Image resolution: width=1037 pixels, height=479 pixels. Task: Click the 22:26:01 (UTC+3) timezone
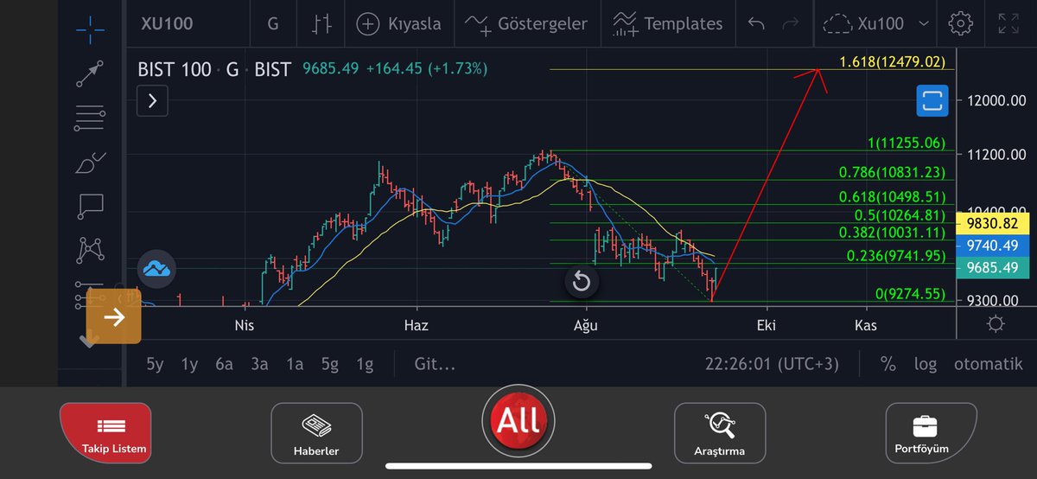(x=772, y=364)
